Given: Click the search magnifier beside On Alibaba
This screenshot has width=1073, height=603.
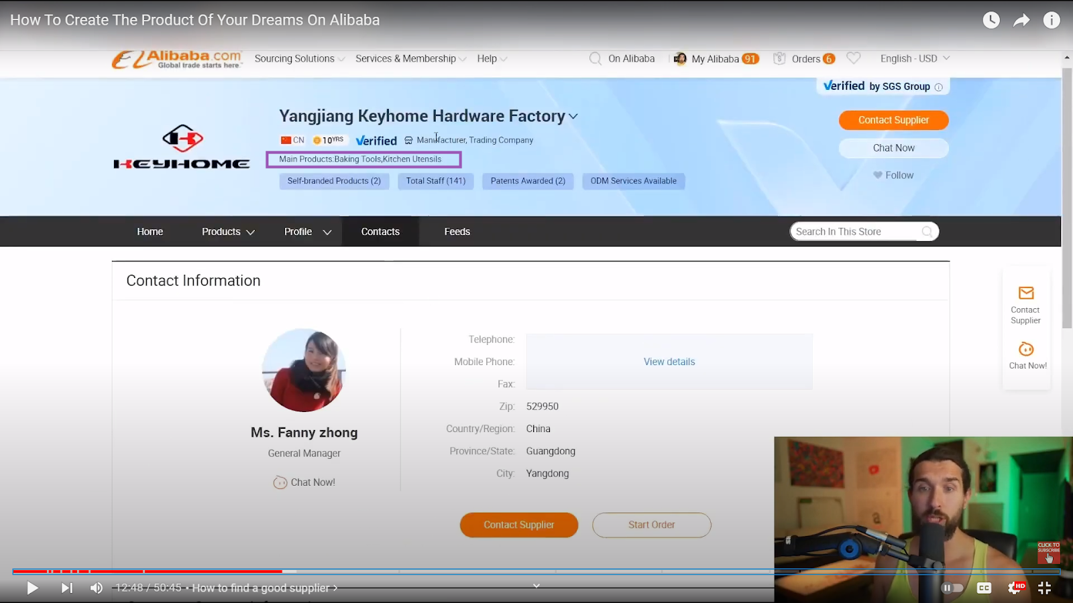Looking at the screenshot, I should (x=595, y=59).
